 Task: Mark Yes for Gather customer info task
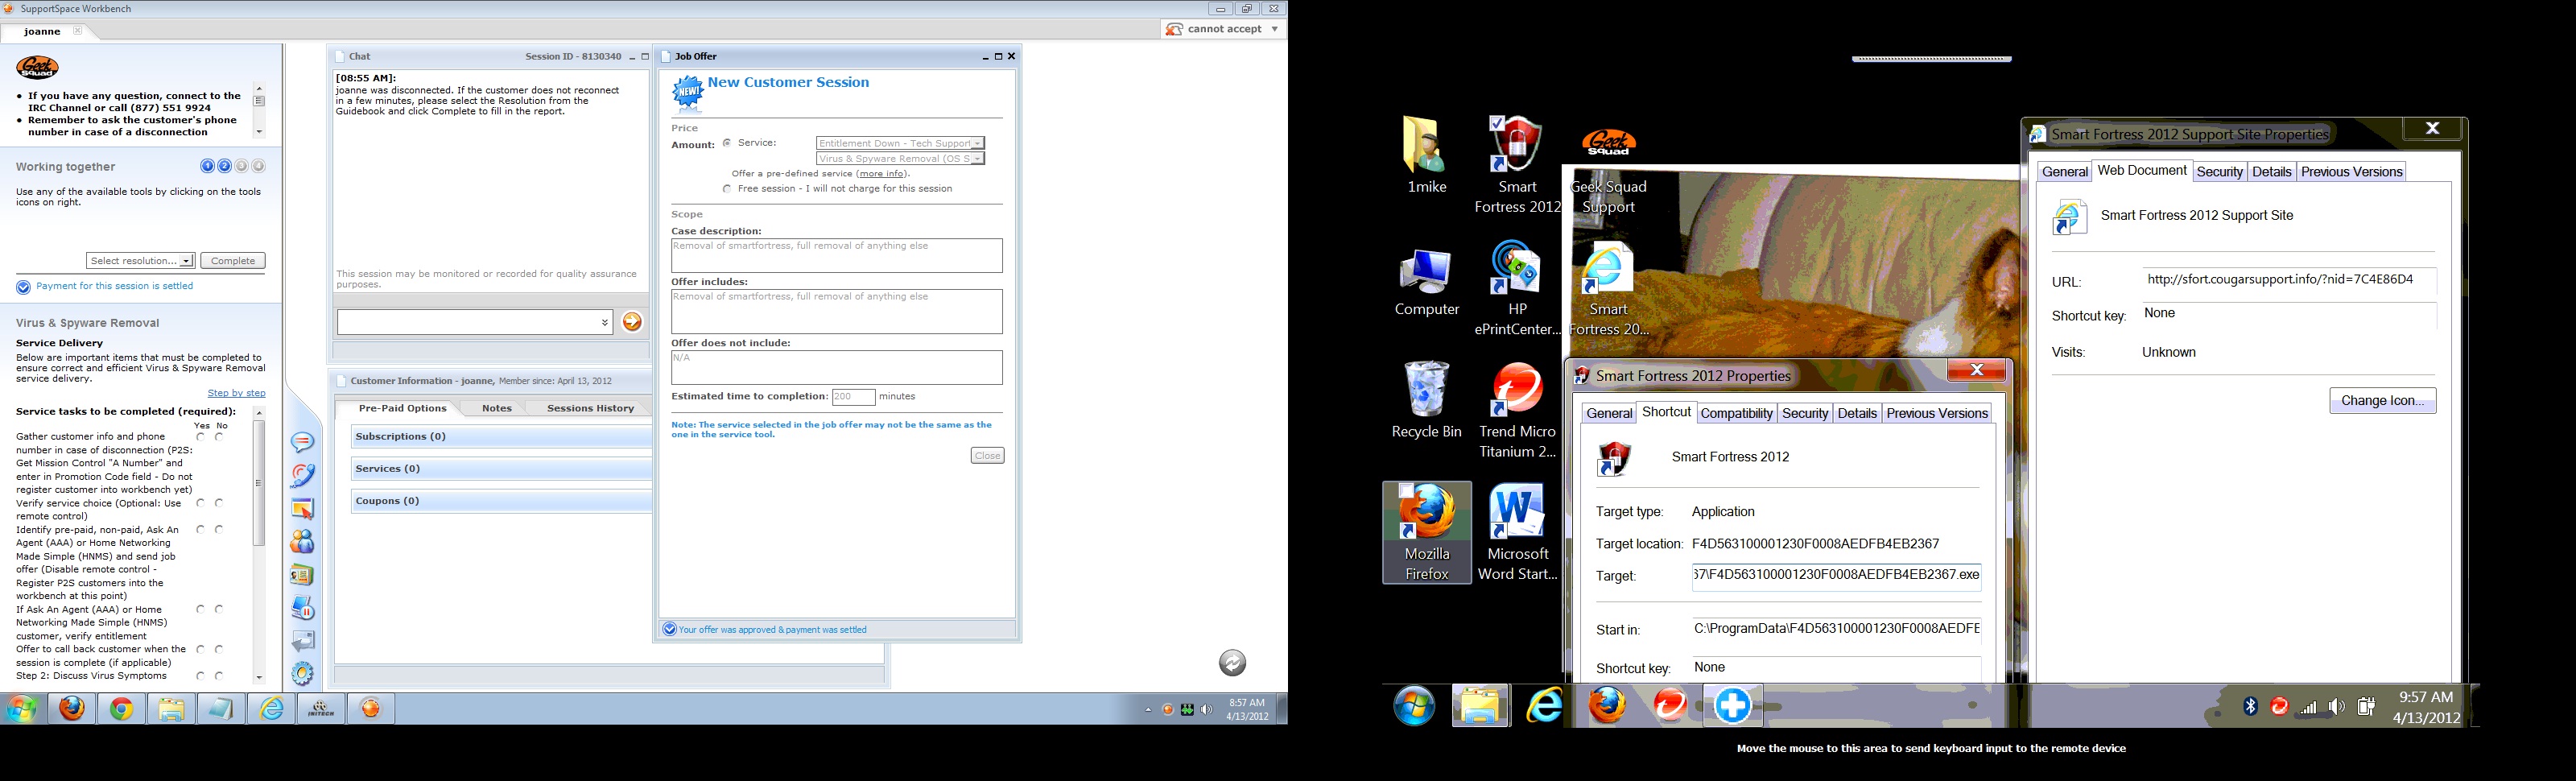[x=201, y=437]
